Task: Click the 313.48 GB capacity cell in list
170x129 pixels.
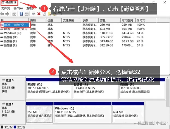Action: pos(107,41)
